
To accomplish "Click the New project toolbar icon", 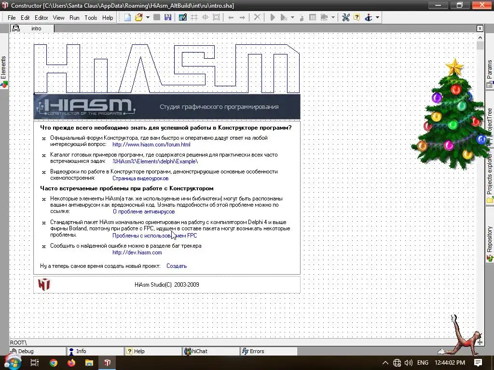I will 127,18.
